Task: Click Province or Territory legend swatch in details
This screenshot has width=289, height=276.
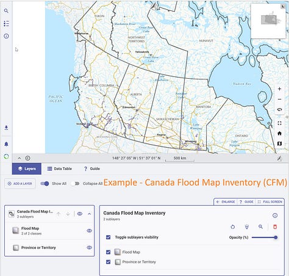Action: point(118,262)
